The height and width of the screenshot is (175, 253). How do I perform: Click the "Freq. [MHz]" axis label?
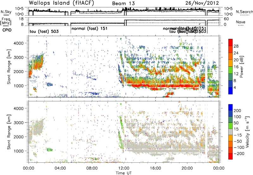[x=6, y=21]
